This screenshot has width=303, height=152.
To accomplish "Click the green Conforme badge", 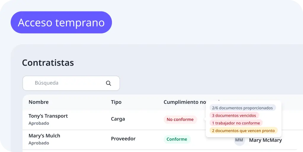I will [177, 139].
